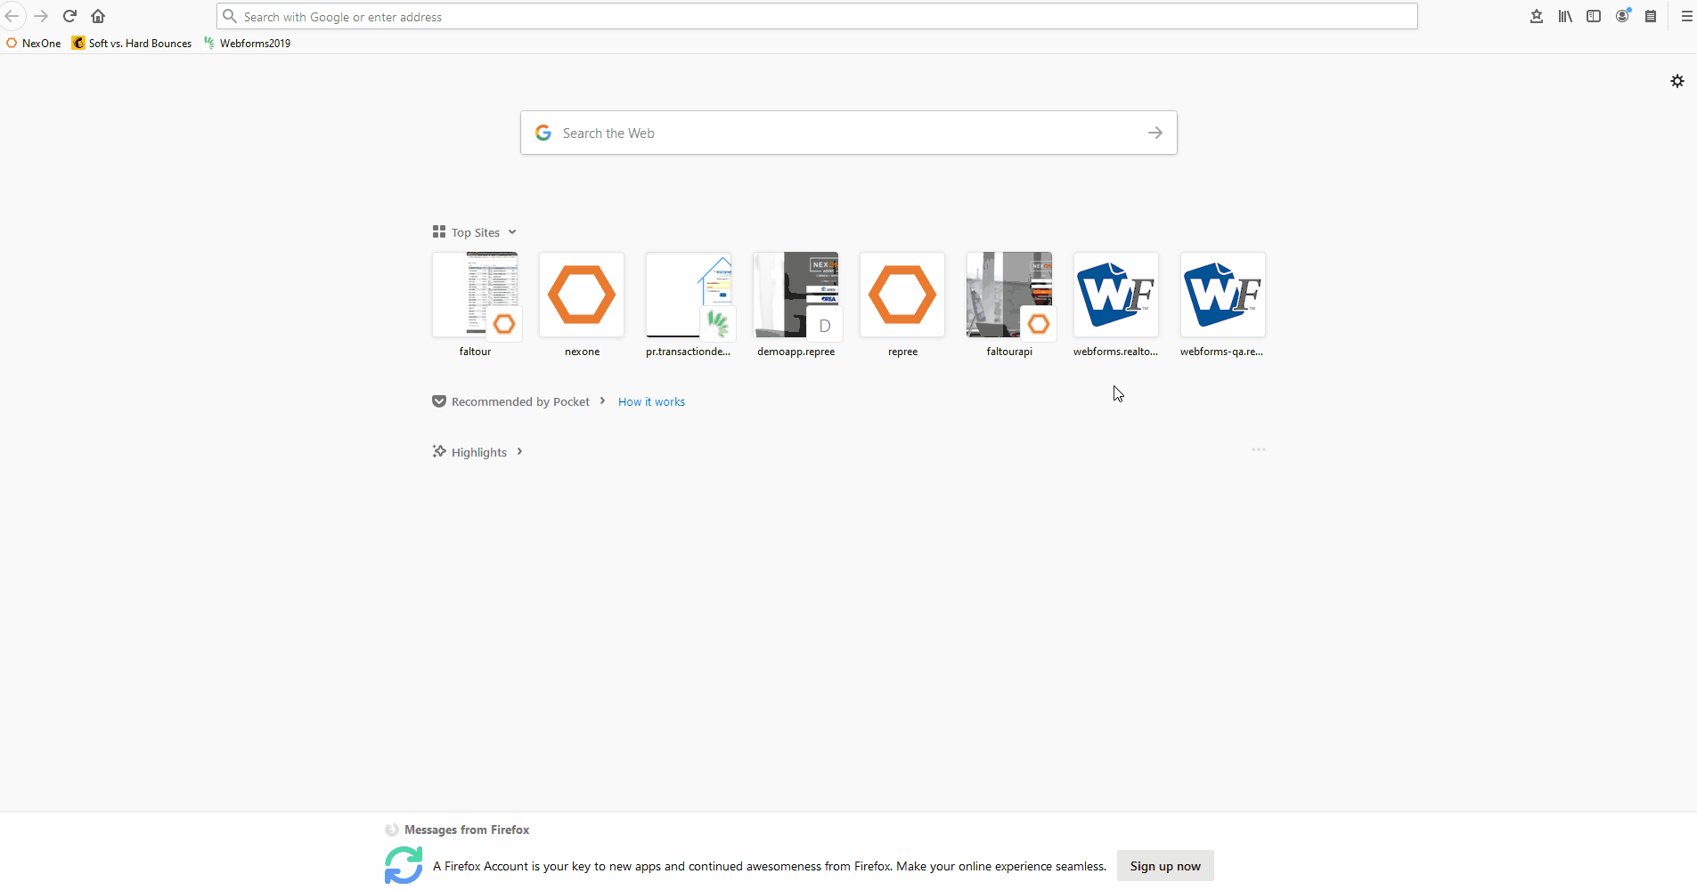1697x890 pixels.
Task: Click the Sign up now button
Action: [x=1164, y=866]
